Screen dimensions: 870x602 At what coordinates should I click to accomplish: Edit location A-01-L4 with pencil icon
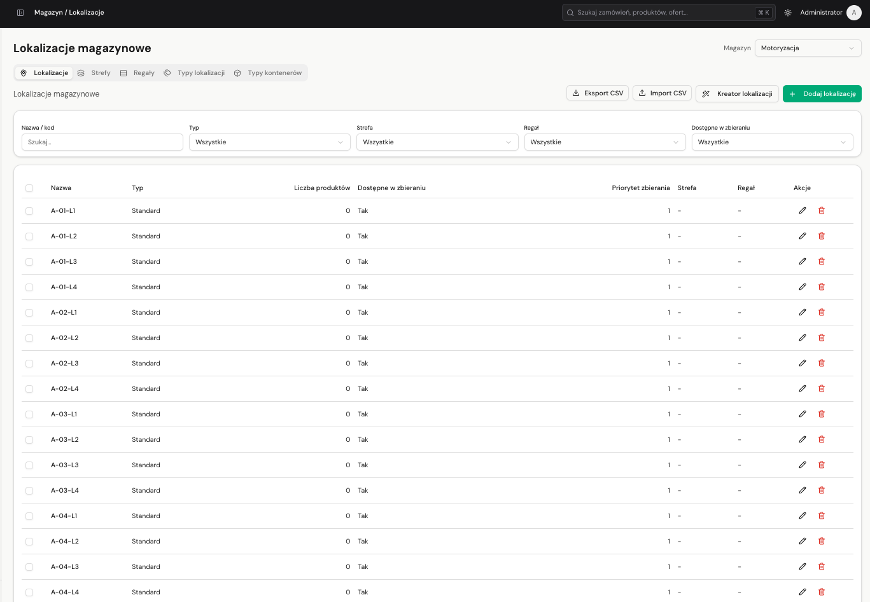[x=803, y=287]
